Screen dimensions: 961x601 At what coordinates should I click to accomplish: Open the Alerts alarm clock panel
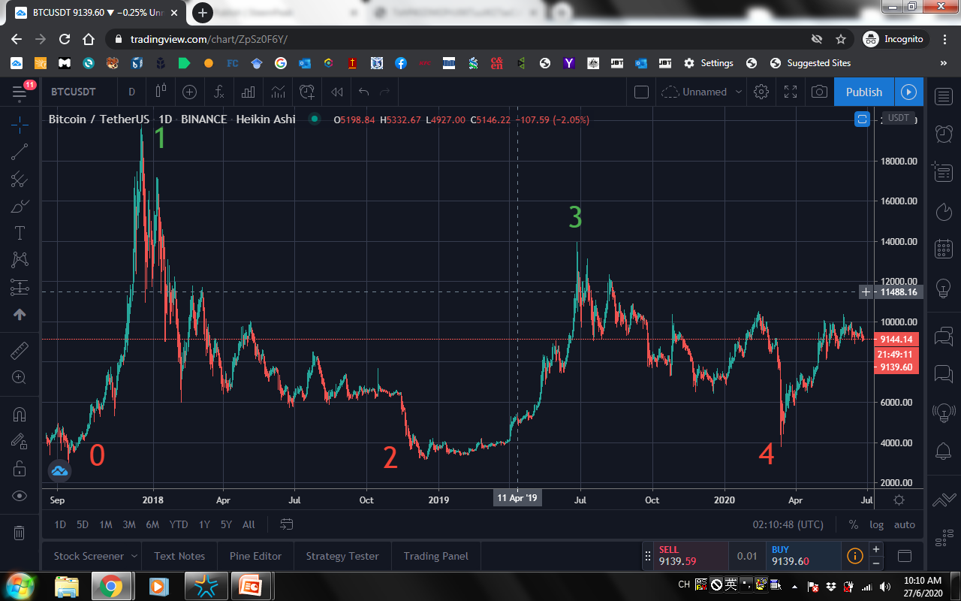pos(944,134)
